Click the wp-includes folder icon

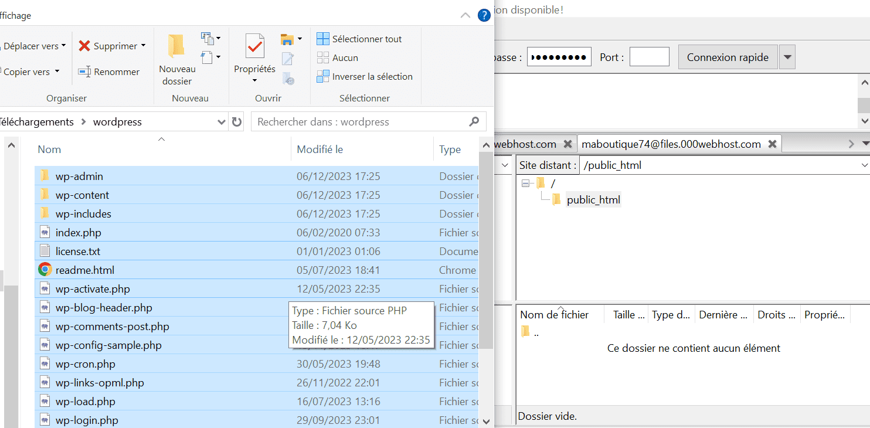click(45, 213)
